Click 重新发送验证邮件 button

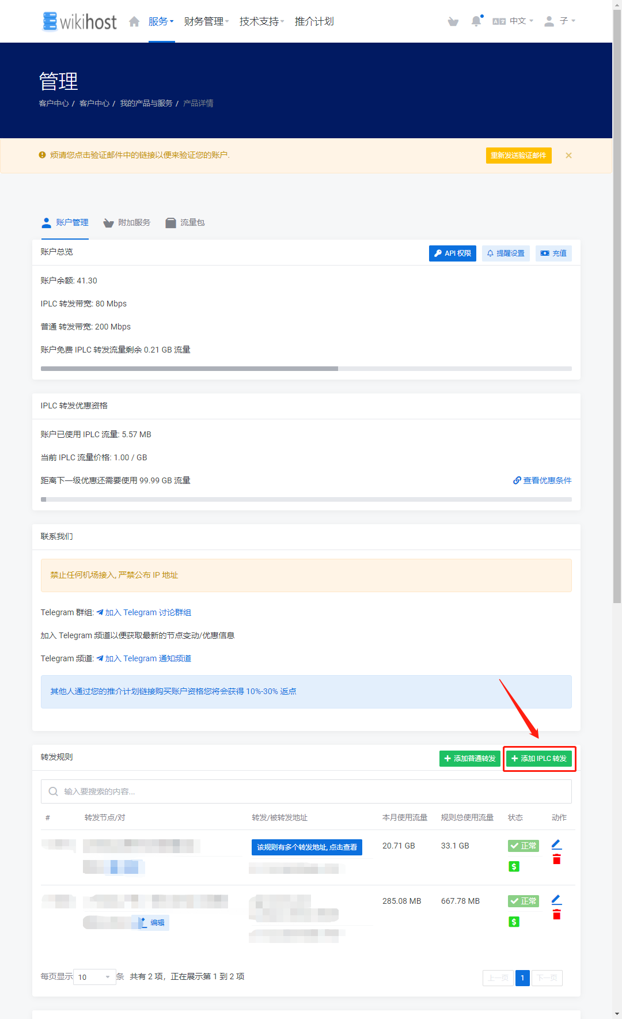tap(518, 156)
